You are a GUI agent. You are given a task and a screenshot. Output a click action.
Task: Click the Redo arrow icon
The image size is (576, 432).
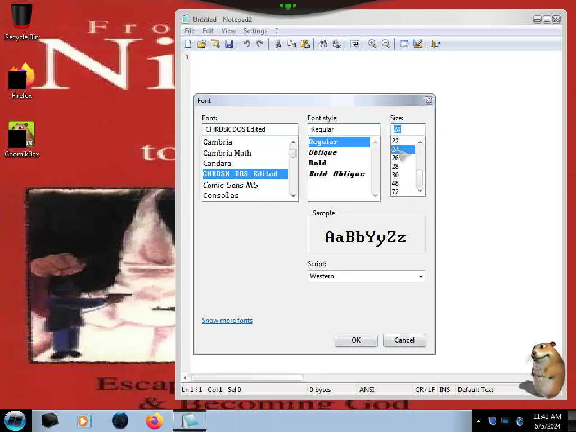click(x=260, y=44)
